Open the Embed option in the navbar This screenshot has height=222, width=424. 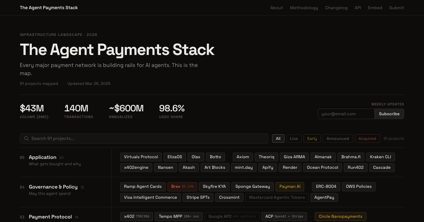tap(375, 7)
